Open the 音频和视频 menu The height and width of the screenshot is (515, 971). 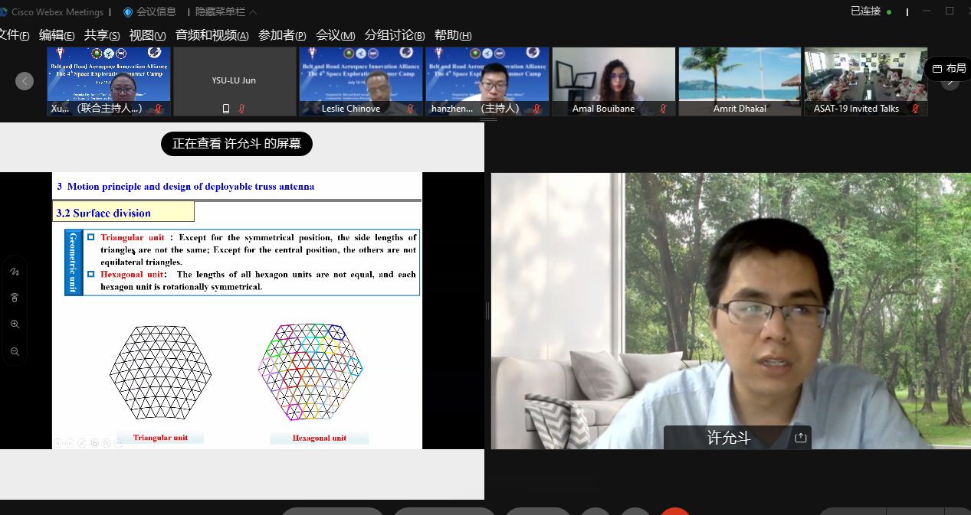click(212, 35)
